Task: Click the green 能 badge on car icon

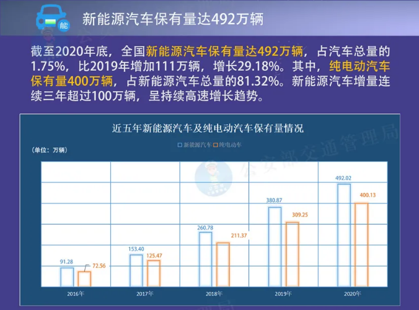Action: (x=63, y=25)
